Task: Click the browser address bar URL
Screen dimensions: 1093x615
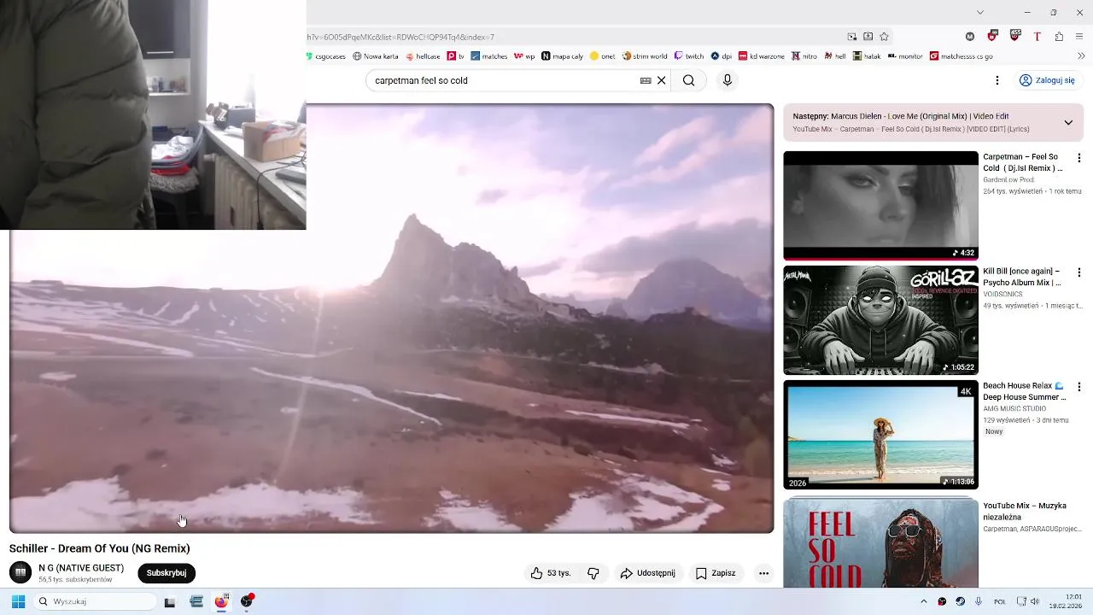Action: (x=401, y=37)
